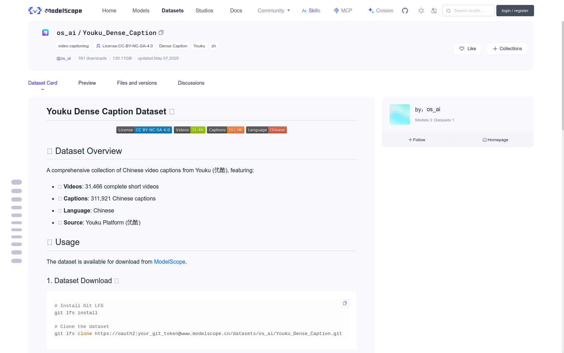Click the 130.17GB size text
The height and width of the screenshot is (353, 564).
point(122,58)
